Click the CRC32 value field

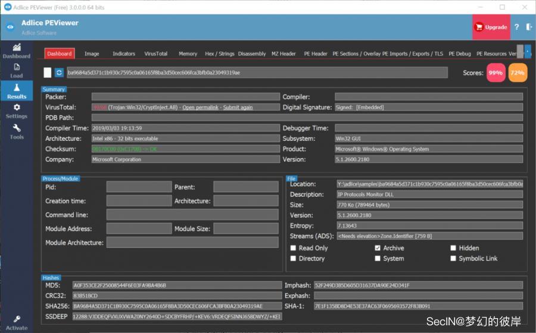click(x=177, y=296)
